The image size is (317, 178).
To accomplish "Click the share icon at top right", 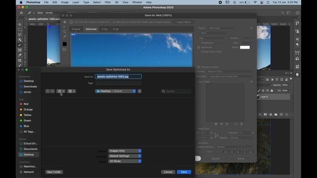I will click(297, 13).
